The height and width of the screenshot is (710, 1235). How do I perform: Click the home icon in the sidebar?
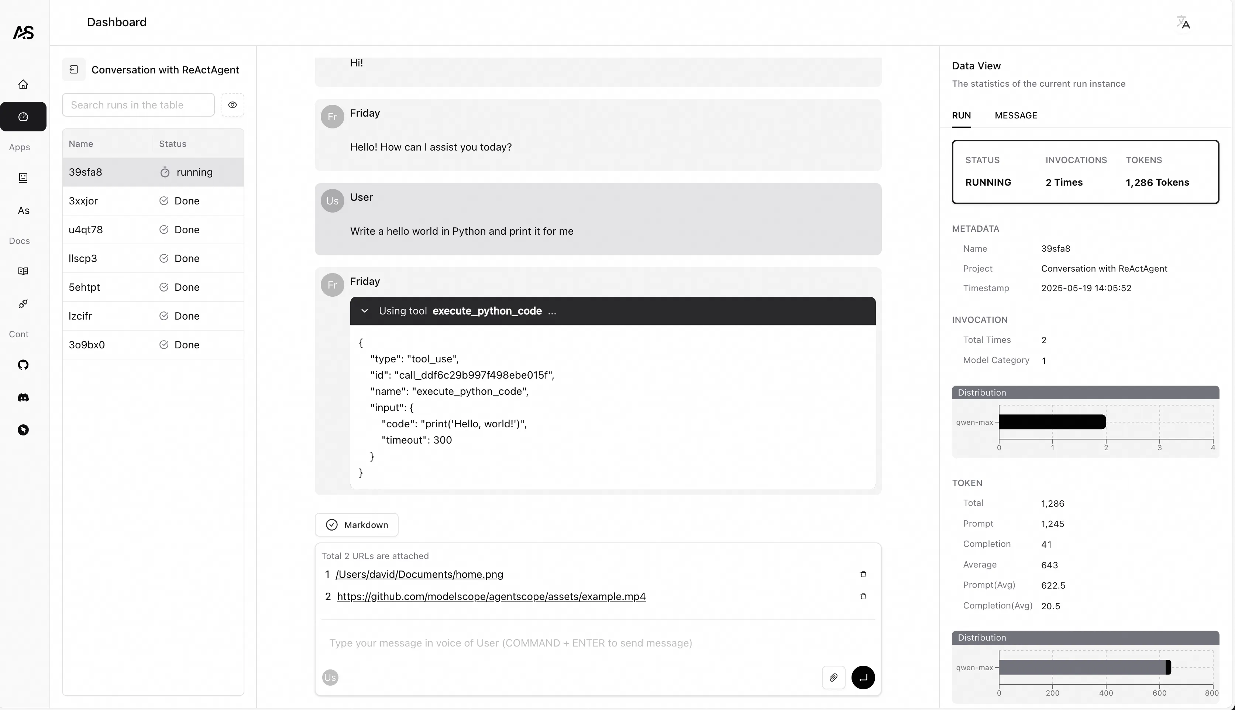[x=23, y=85]
